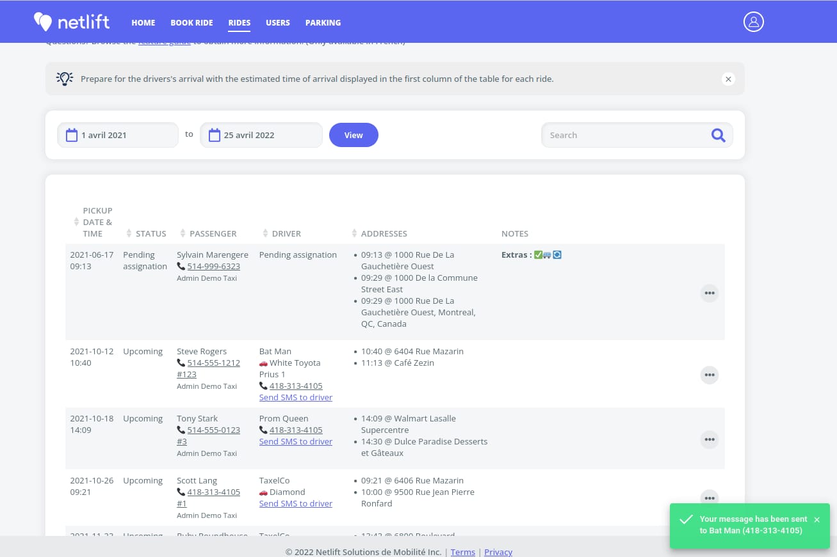Open end date picker 25 avril 2022
Viewport: 837px width, 557px height.
coord(261,135)
